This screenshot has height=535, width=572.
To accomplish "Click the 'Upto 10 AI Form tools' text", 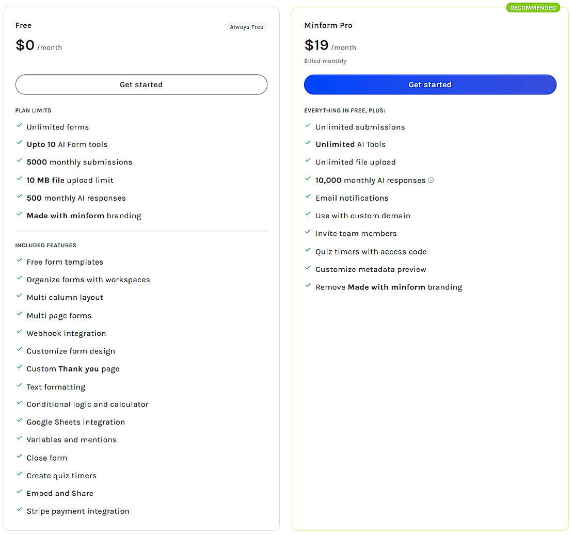I will tap(67, 144).
